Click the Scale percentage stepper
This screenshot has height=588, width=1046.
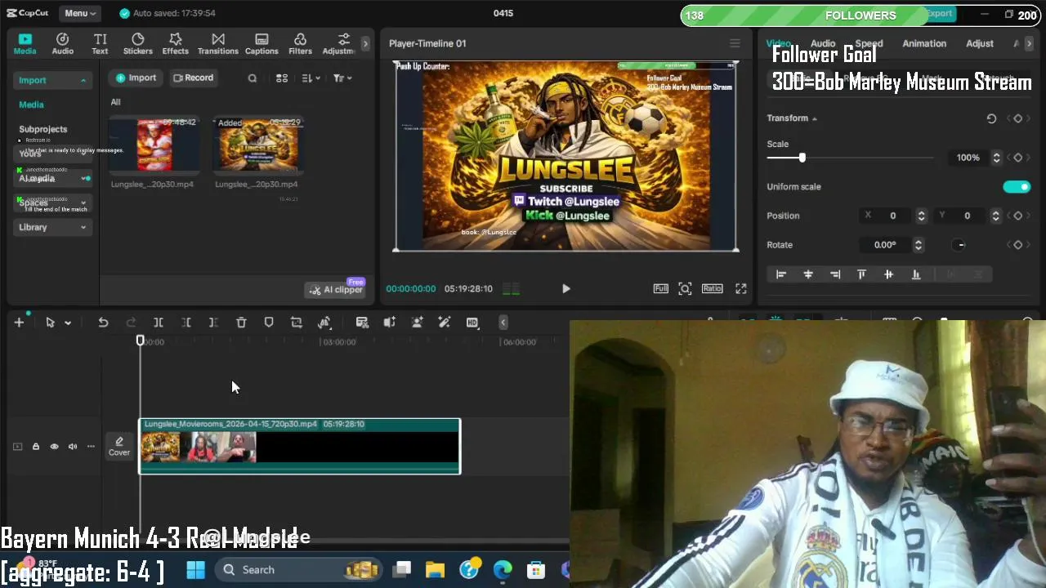(996, 158)
